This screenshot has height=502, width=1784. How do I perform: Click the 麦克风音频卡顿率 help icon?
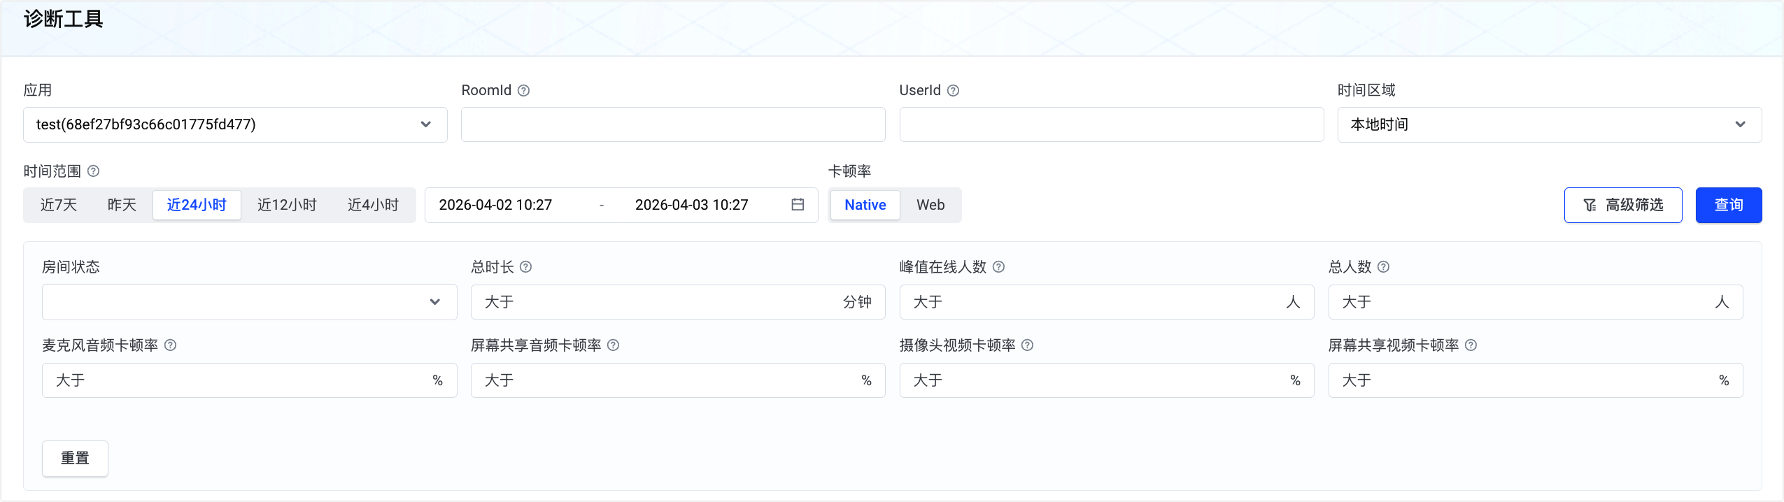point(170,345)
